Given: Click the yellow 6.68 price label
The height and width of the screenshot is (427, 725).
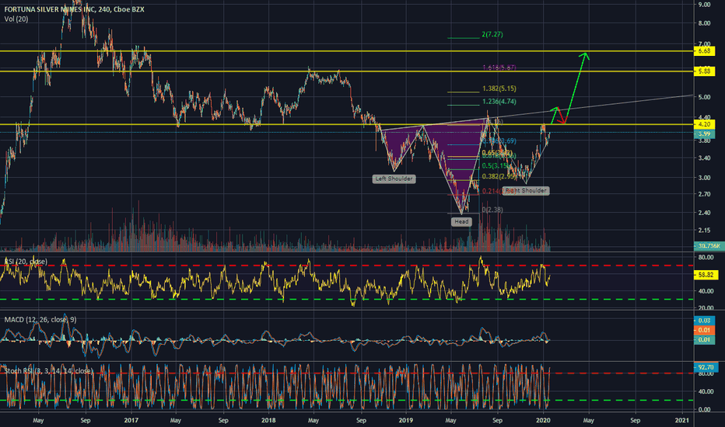Looking at the screenshot, I should [x=705, y=50].
